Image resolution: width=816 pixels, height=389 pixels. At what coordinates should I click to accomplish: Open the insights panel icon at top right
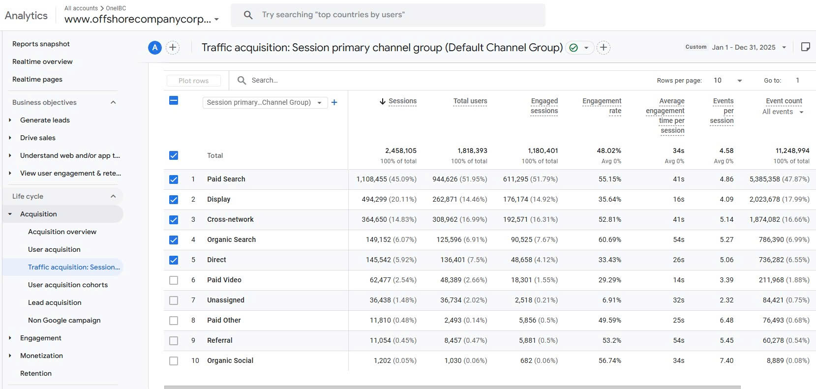coord(805,47)
